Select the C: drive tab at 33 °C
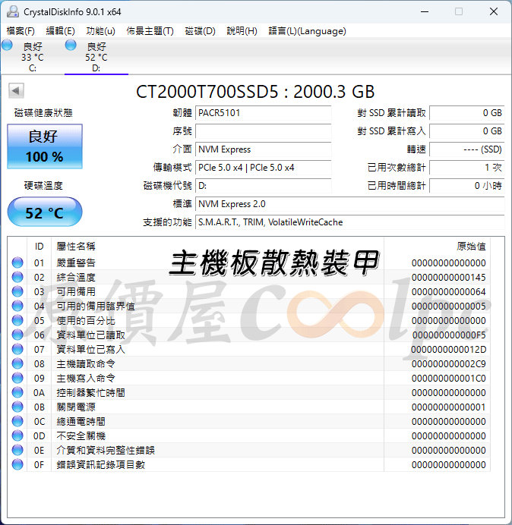The height and width of the screenshot is (525, 512). (32, 57)
